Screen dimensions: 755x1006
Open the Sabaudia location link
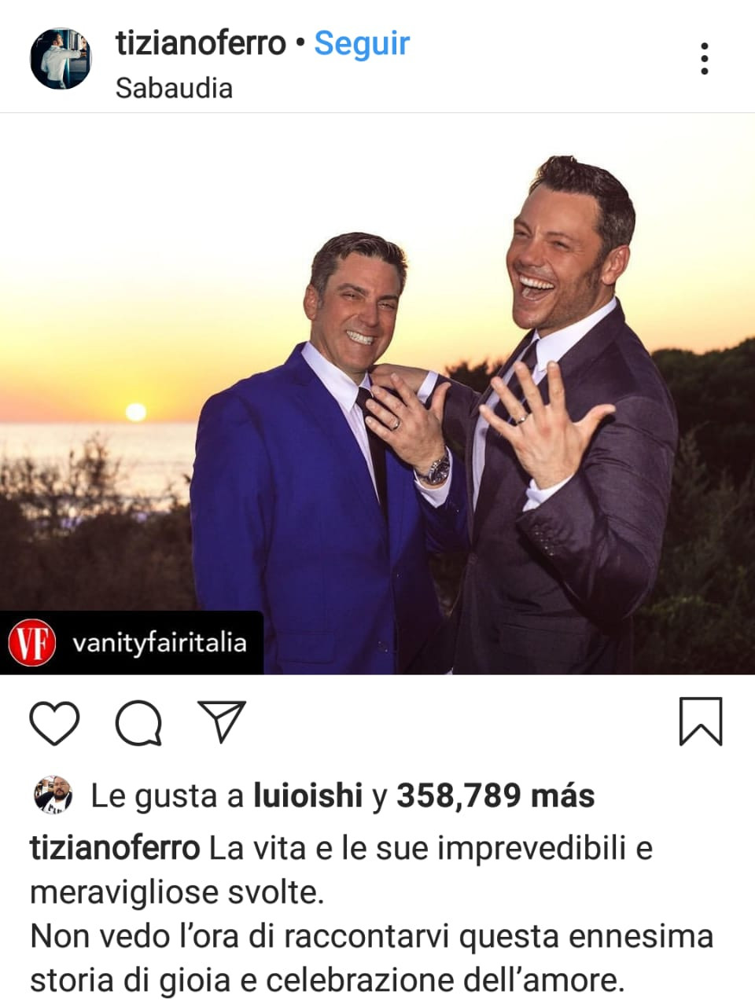tap(174, 88)
